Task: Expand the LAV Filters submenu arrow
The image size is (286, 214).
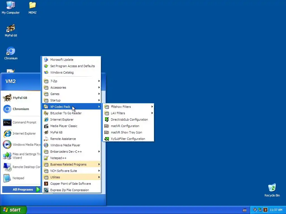Action: (x=152, y=113)
